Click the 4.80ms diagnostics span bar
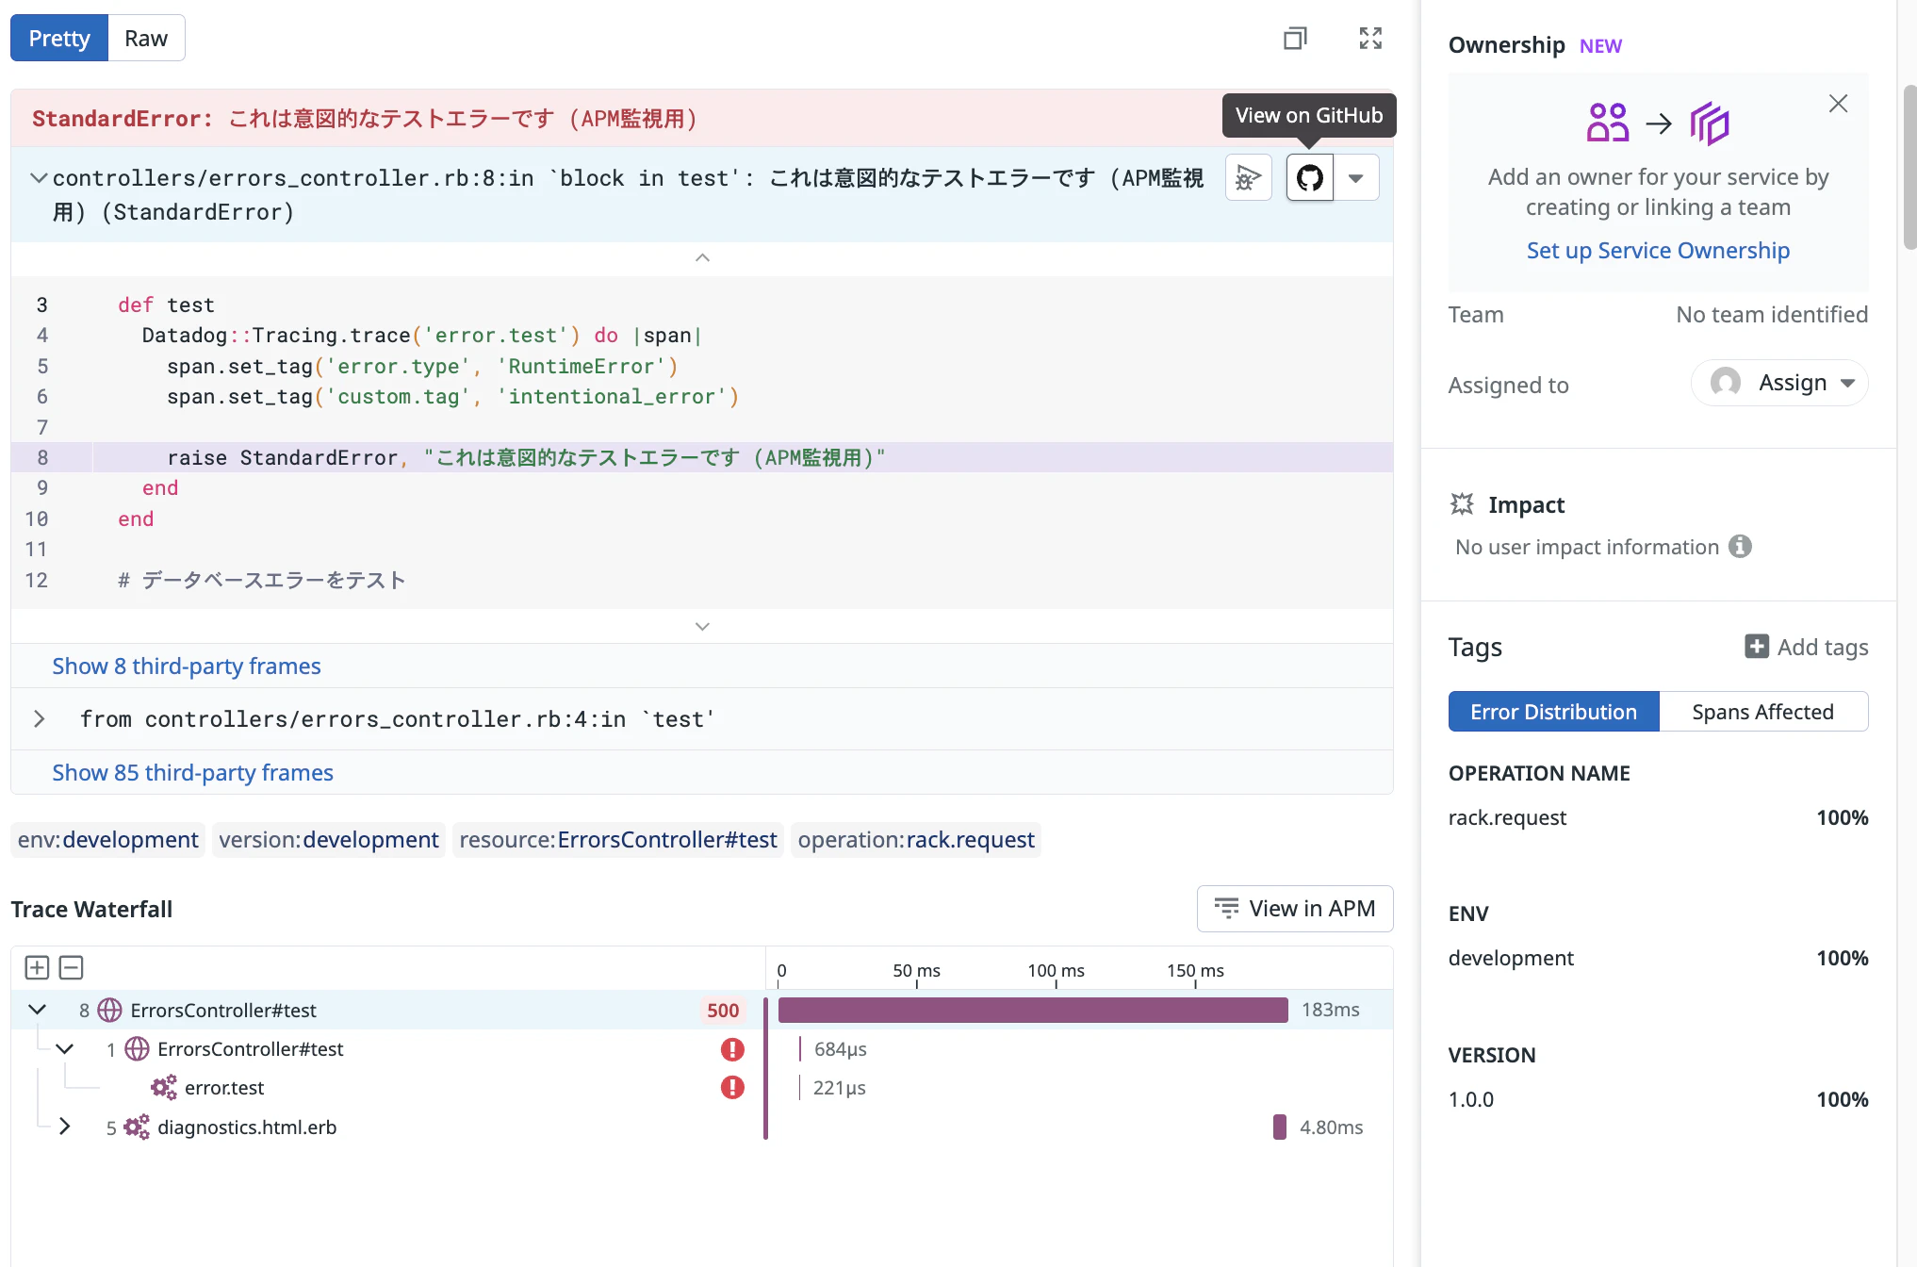 tap(1279, 1127)
